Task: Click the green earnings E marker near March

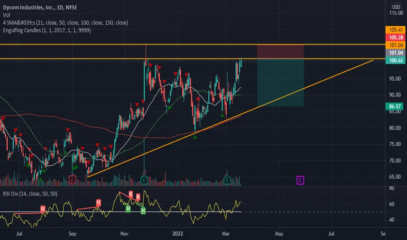Action: [x=227, y=180]
